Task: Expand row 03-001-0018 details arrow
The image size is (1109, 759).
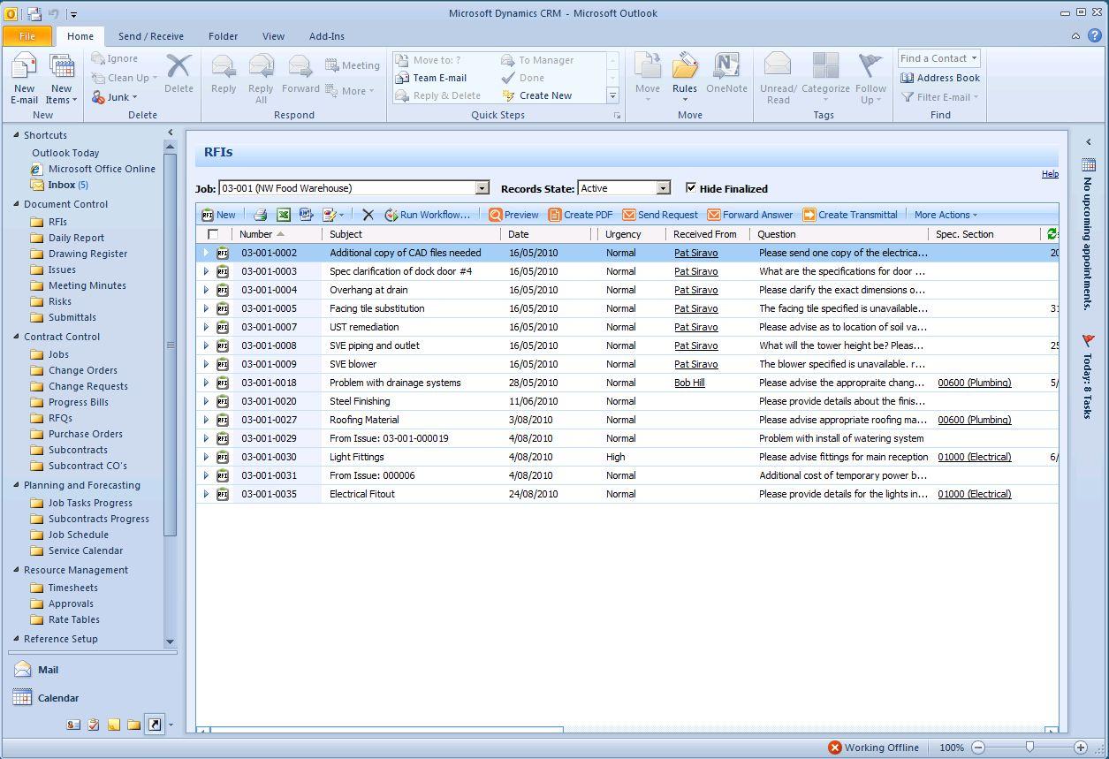Action: click(x=206, y=383)
